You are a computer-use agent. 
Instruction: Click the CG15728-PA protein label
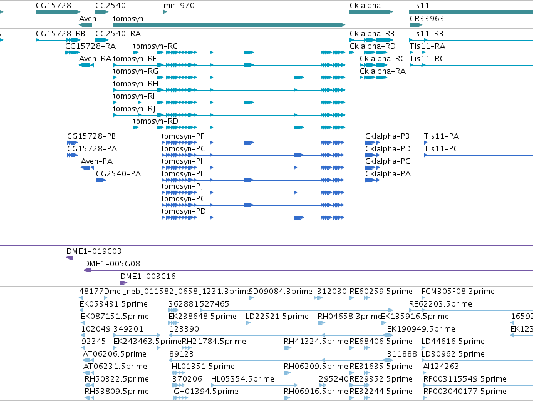tap(92, 149)
